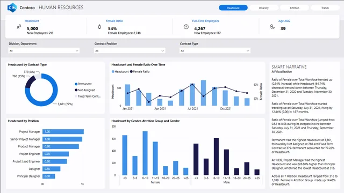Image resolution: width=344 pixels, height=193 pixels.
Task: Click the Age AVG value 39
Action: (283, 28)
